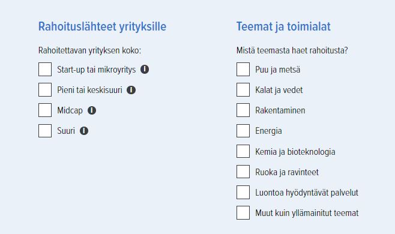Click the Midcap info icon
Image resolution: width=395 pixels, height=234 pixels.
pos(92,110)
